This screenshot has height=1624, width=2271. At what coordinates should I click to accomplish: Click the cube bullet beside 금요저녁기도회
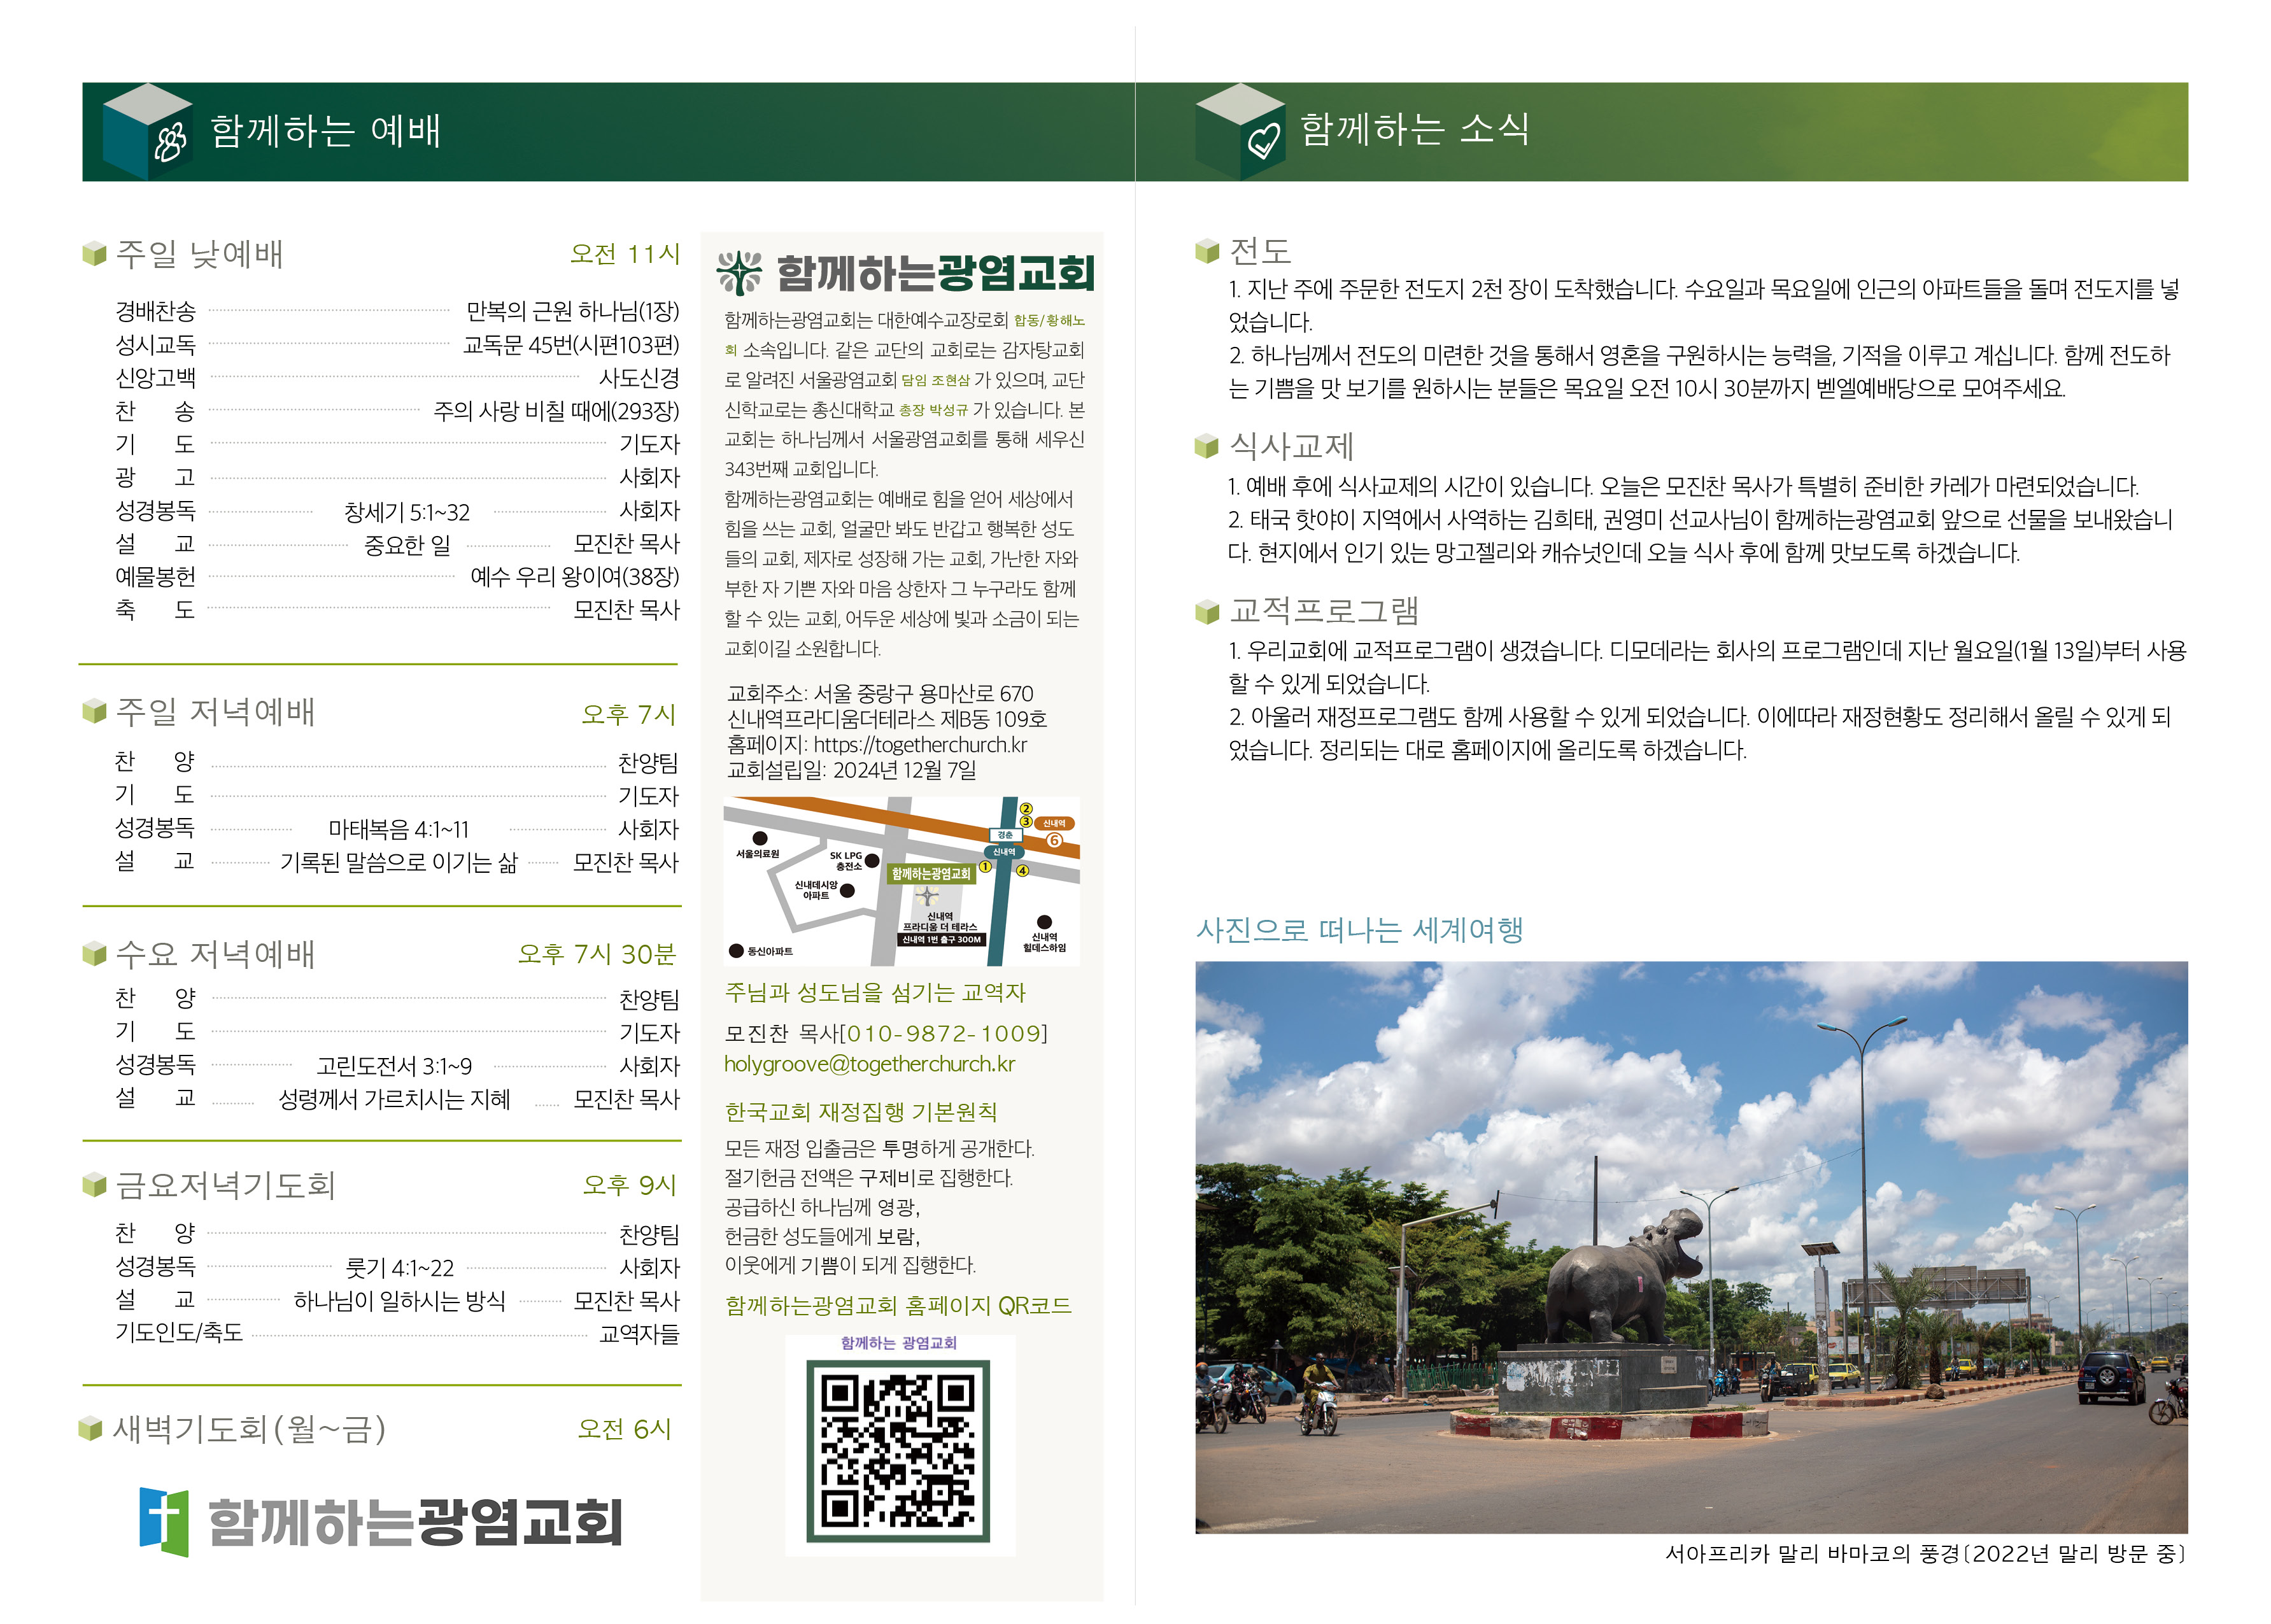click(94, 1185)
